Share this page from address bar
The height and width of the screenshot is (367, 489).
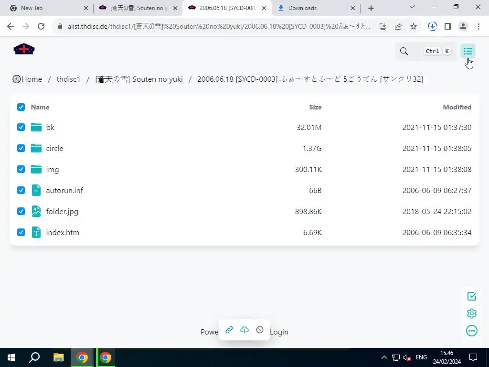(398, 27)
